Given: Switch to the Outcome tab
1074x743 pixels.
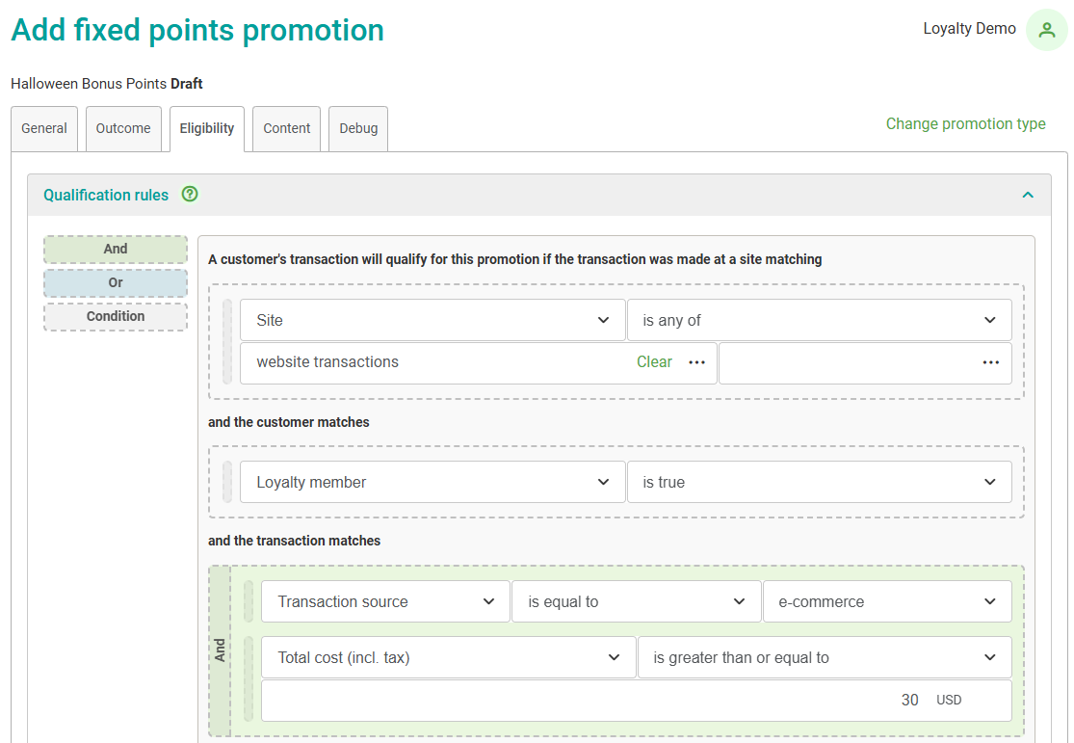Looking at the screenshot, I should [123, 128].
